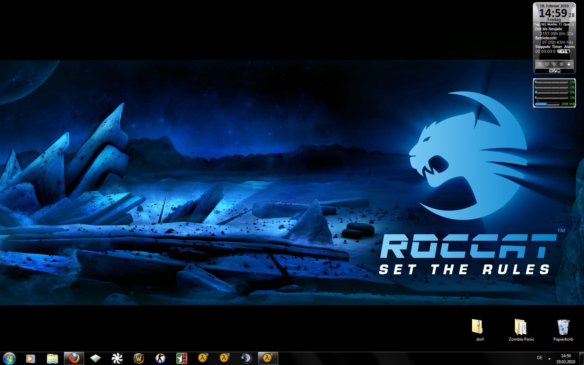
Task: Expand hidden system tray icons arrow
Action: (549, 358)
